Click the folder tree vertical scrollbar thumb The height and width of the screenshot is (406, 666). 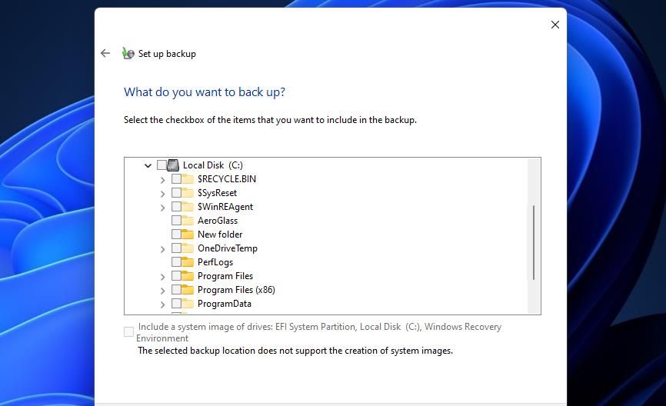coord(534,242)
